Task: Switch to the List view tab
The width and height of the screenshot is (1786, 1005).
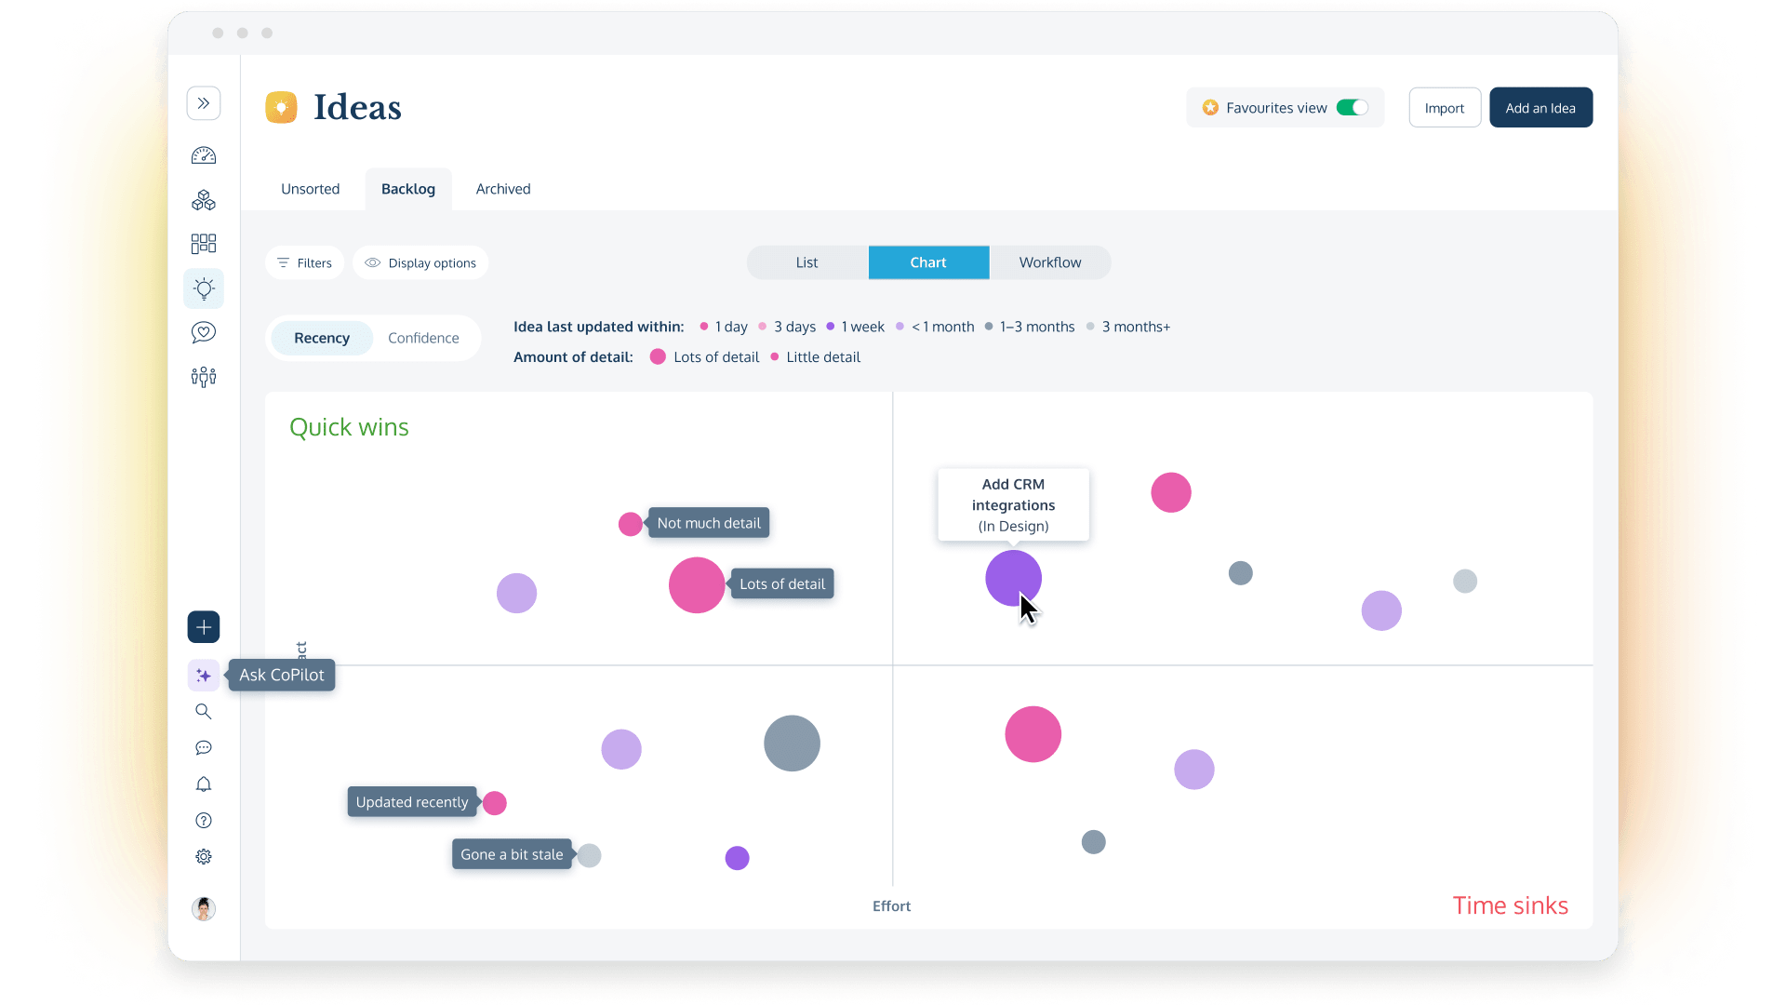Action: pos(806,261)
